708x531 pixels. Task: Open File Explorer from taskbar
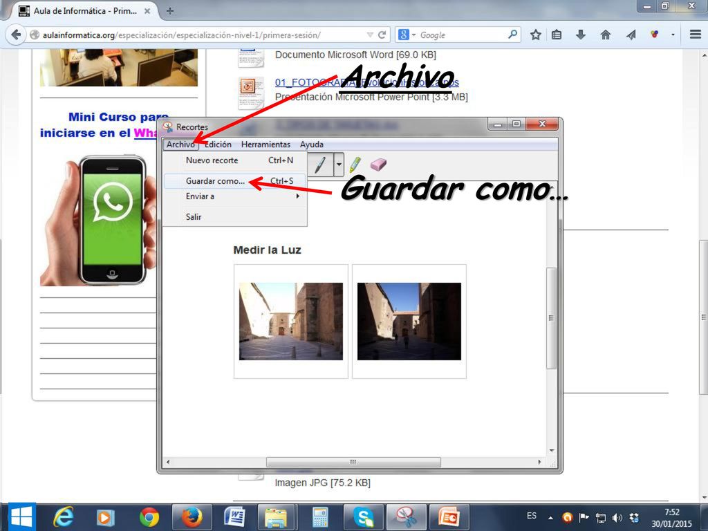point(277,517)
